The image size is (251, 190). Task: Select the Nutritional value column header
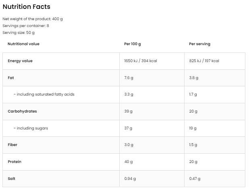(x=24, y=44)
